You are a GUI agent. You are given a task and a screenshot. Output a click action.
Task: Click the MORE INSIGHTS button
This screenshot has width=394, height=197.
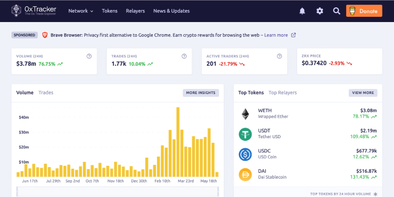click(201, 92)
